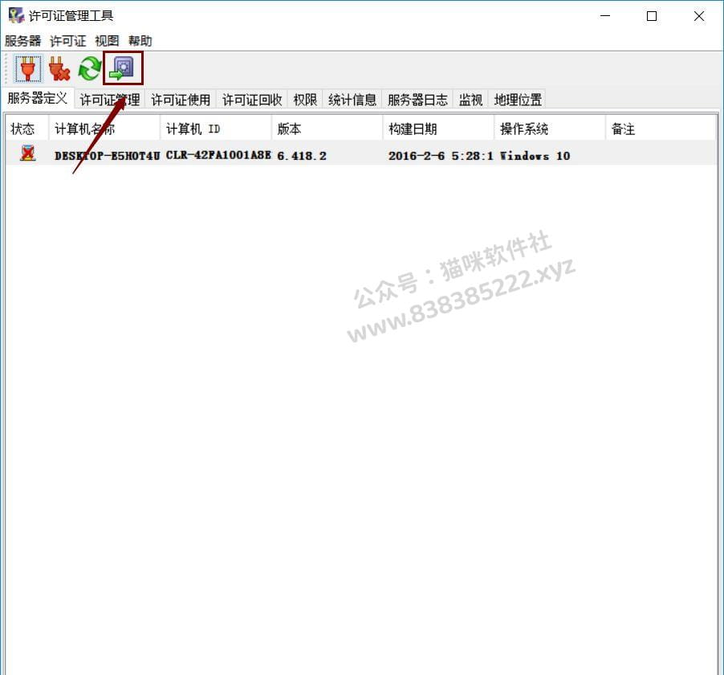Open the 视图 menu
The width and height of the screenshot is (724, 675).
[x=107, y=41]
